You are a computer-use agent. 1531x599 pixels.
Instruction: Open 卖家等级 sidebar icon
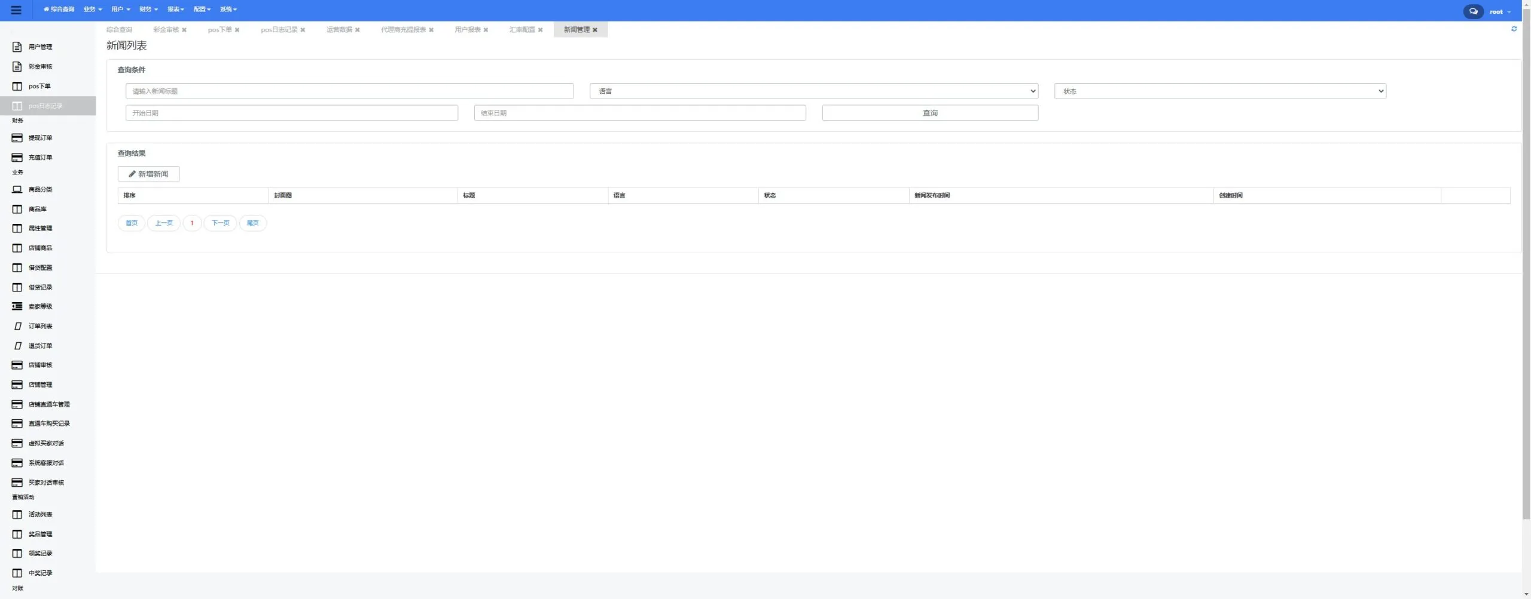coord(17,306)
